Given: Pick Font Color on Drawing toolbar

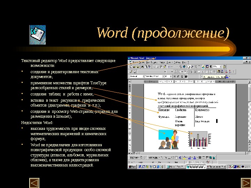Looking at the screenshot, I should coord(195,158).
